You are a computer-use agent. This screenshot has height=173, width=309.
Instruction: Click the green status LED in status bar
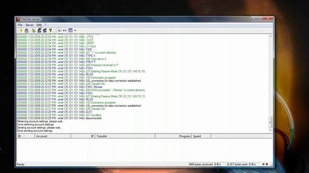[263, 164]
